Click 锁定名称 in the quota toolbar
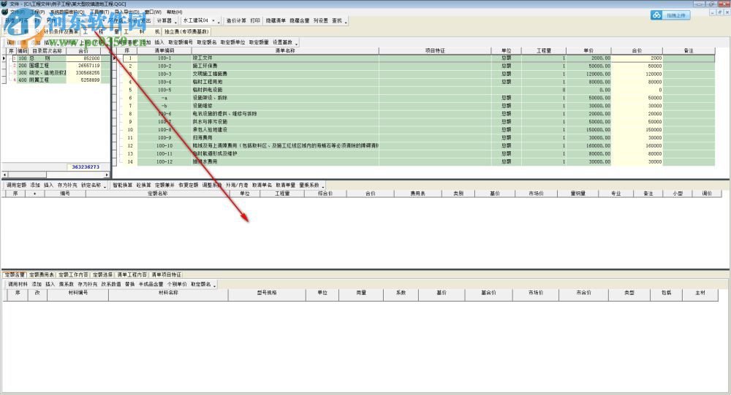Image resolution: width=731 pixels, height=395 pixels. click(91, 185)
